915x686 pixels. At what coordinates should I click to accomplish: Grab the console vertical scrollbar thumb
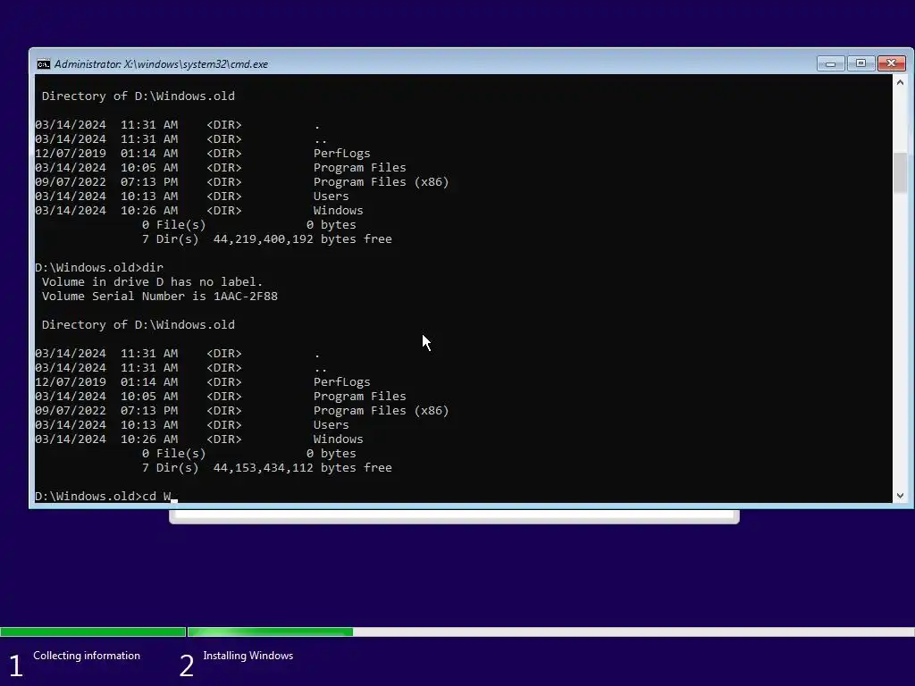(900, 172)
